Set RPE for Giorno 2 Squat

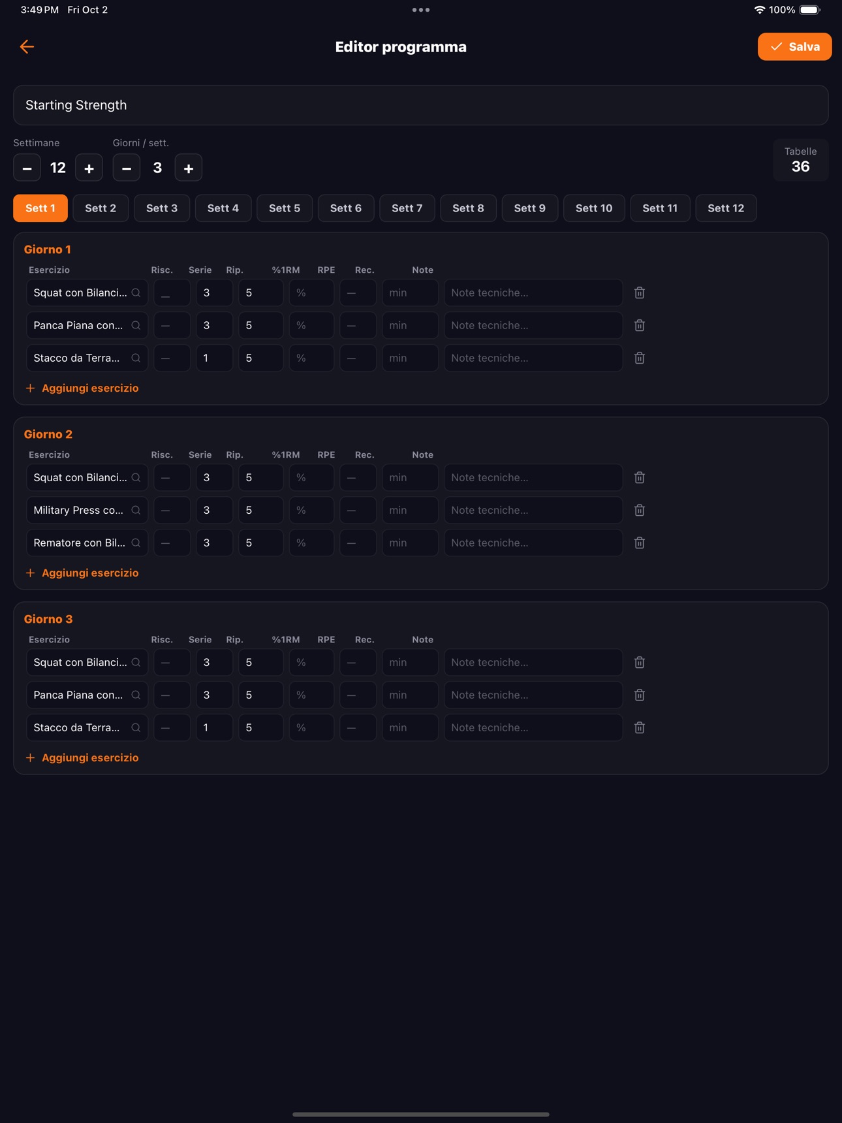[358, 477]
